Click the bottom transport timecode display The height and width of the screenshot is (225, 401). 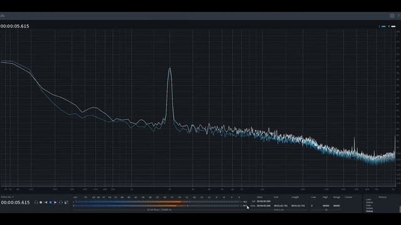[x=15, y=202]
